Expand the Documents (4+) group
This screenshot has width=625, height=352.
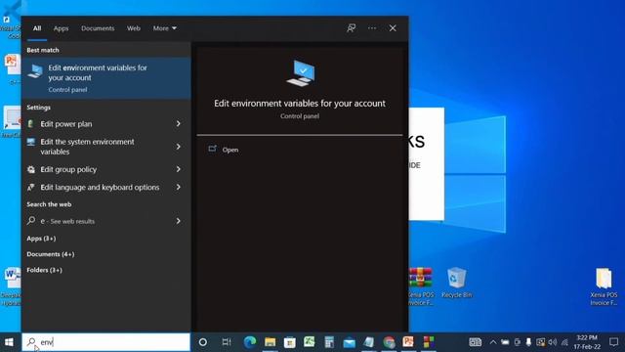[50, 254]
